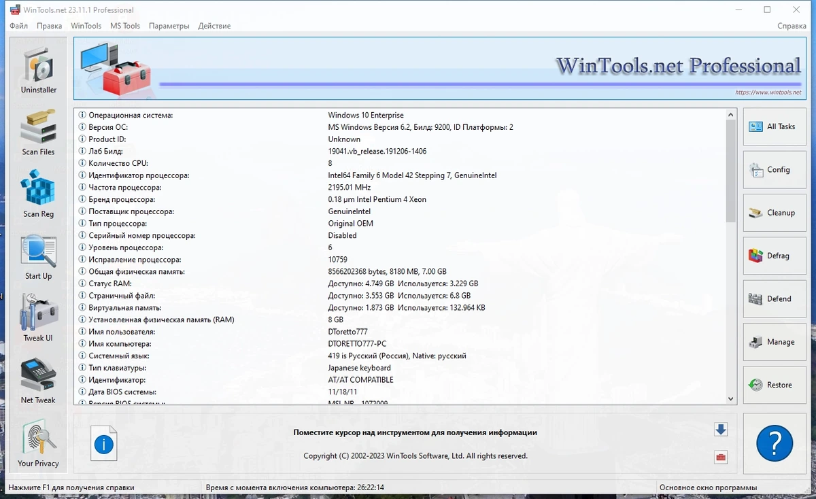Open the Manage section
This screenshot has height=499, width=816.
(774, 342)
